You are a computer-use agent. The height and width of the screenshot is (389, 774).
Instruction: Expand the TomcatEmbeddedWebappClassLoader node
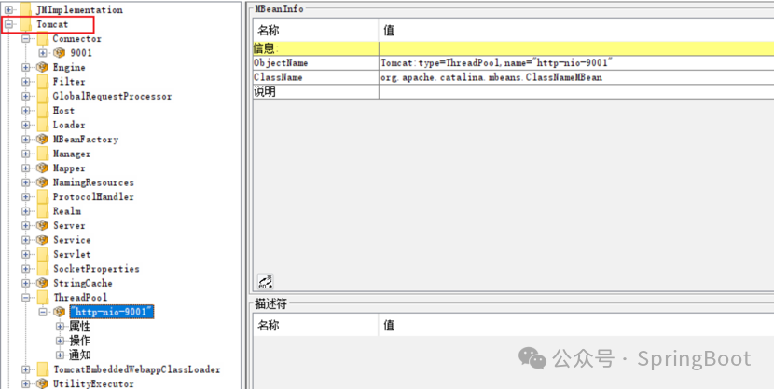tap(26, 369)
